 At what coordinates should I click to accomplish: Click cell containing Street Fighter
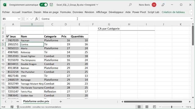32,56
